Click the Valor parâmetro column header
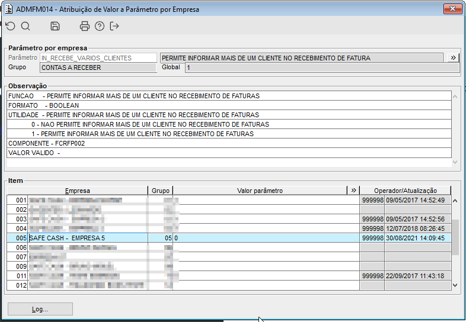The height and width of the screenshot is (322, 466). coord(260,191)
